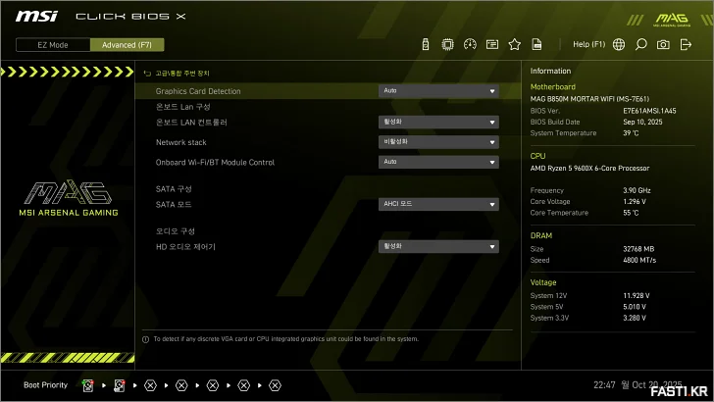Expand 온보드 LAN 컨트롤러 dropdown
The width and height of the screenshot is (714, 402).
click(438, 122)
